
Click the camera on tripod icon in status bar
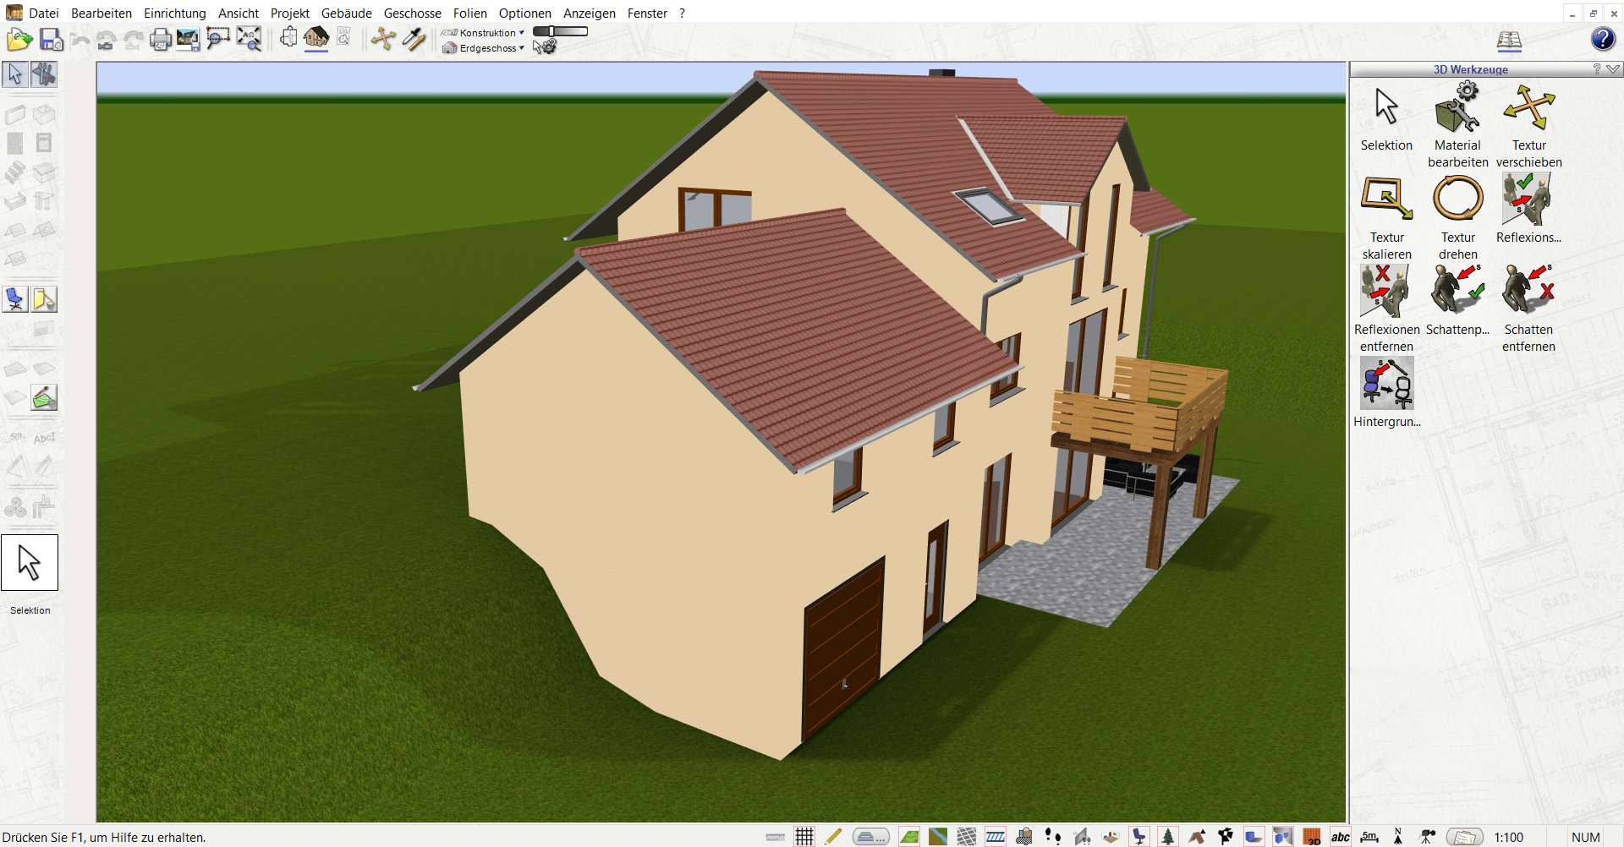[1427, 837]
